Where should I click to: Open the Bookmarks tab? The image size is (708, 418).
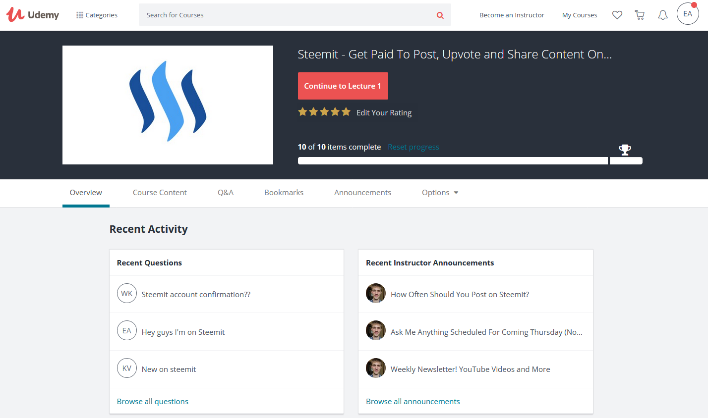point(284,193)
